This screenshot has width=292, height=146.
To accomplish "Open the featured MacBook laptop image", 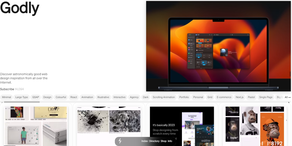I will pos(218,46).
